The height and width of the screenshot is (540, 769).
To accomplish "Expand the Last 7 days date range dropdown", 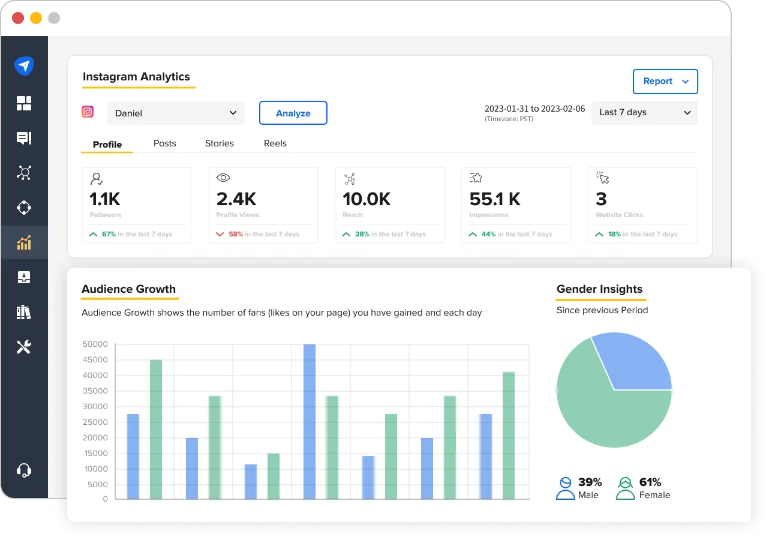I will [644, 112].
